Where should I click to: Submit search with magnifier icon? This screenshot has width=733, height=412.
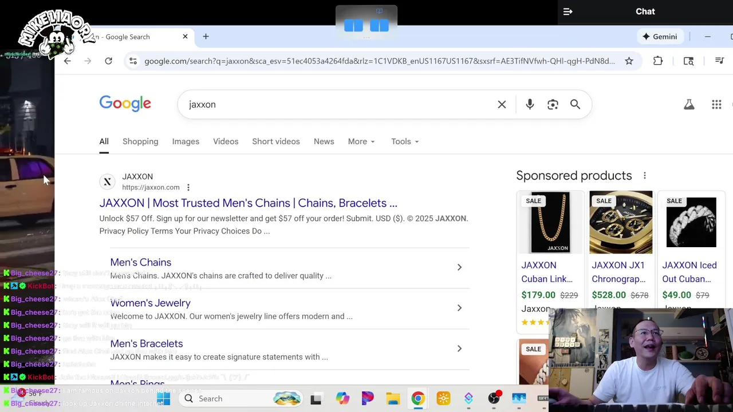coord(575,104)
